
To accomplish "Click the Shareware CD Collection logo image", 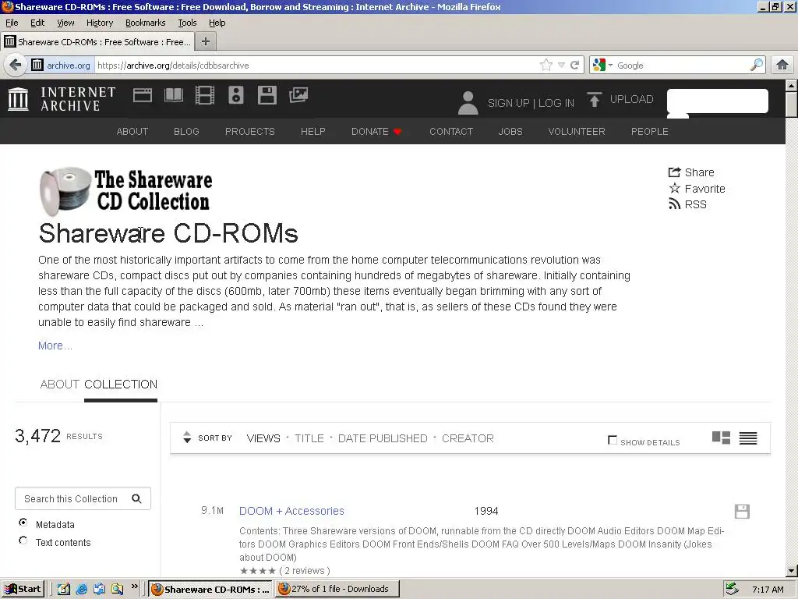I will pyautogui.click(x=125, y=191).
